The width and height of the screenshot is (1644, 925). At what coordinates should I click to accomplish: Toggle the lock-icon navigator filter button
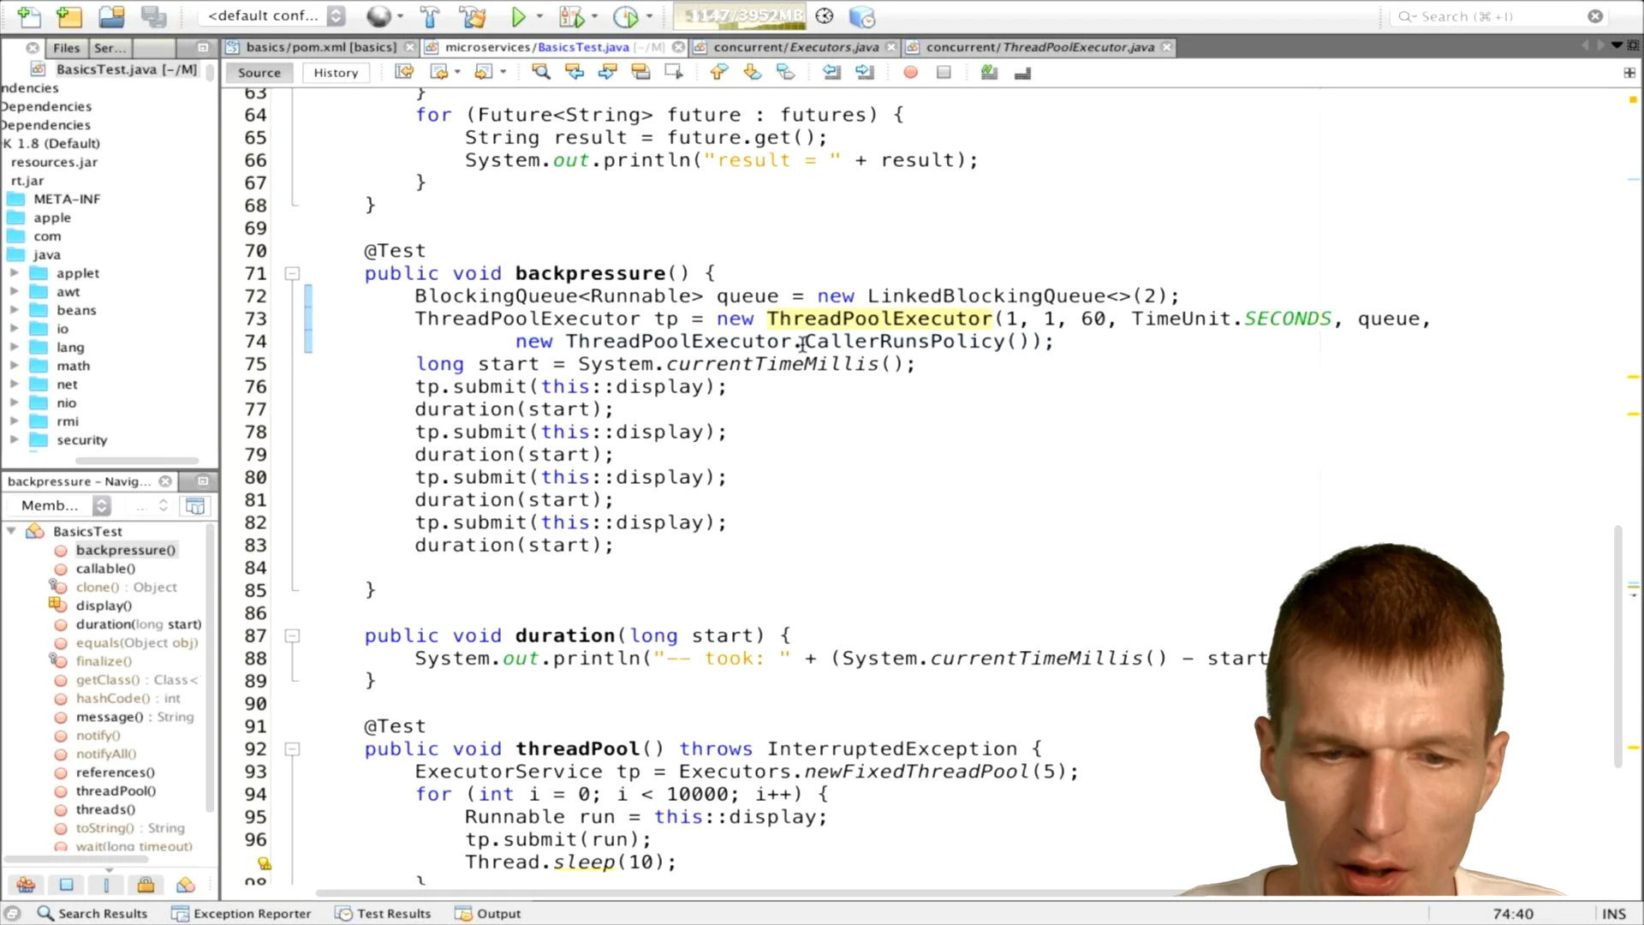click(x=146, y=885)
